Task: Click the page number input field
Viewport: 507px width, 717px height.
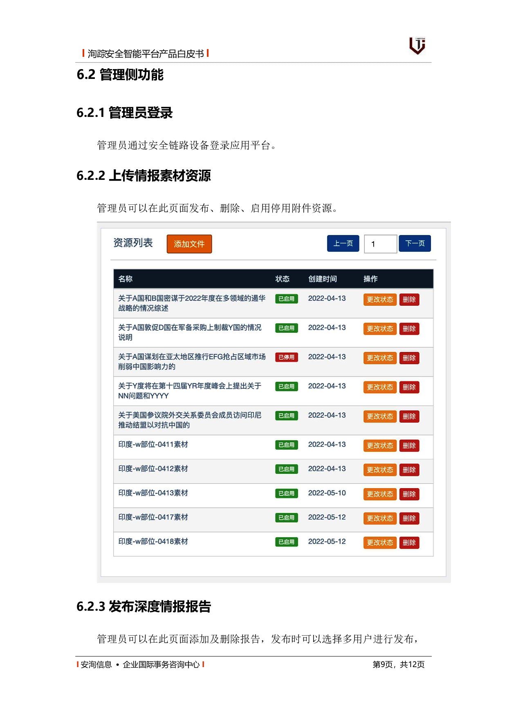Action: [x=380, y=244]
